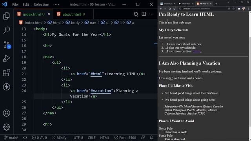The image size is (251, 141).
Task: Click the h1 'My Goals for the Year' line
Action: pos(77,34)
